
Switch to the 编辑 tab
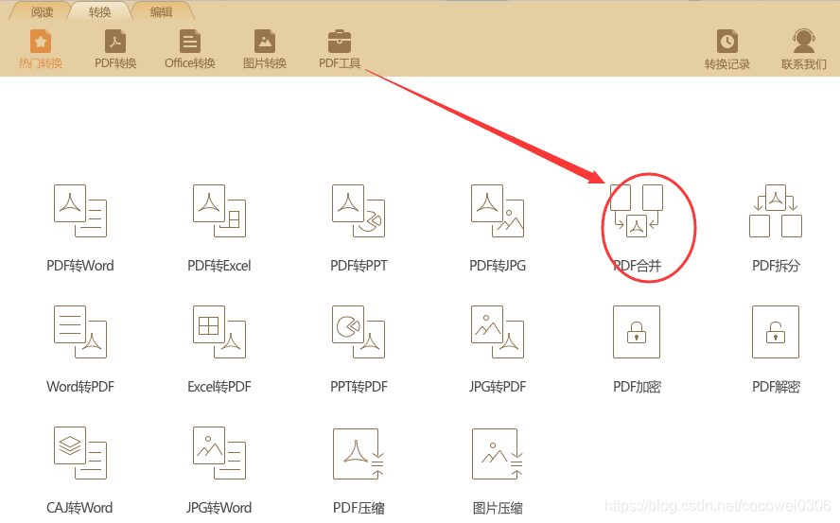coord(161,11)
